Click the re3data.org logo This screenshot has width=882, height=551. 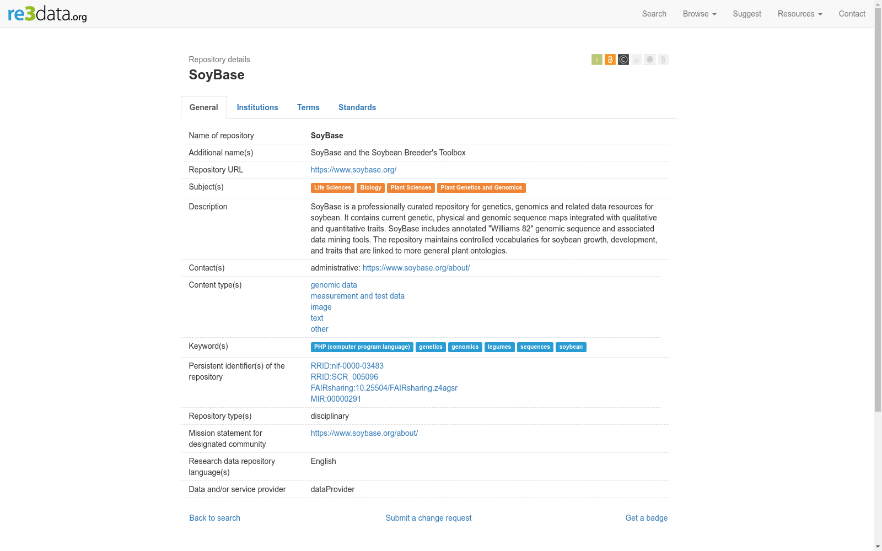(47, 14)
